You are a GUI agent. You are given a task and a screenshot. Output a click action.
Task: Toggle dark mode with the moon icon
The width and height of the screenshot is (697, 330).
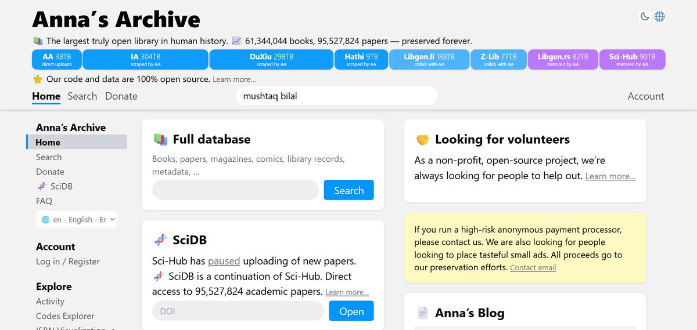645,17
